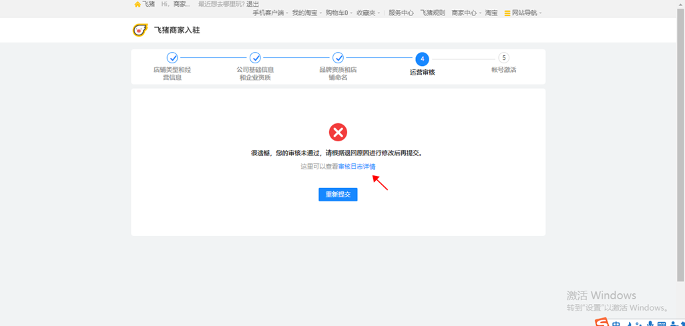Image resolution: width=685 pixels, height=326 pixels.
Task: Click the Sogou microphone voice input icon
Action: click(x=651, y=324)
